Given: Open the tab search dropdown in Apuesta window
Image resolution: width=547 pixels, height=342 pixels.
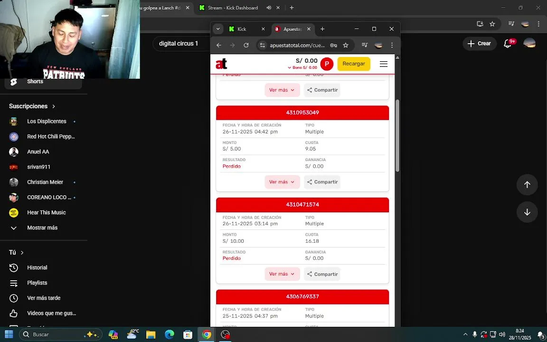Looking at the screenshot, I should (218, 29).
